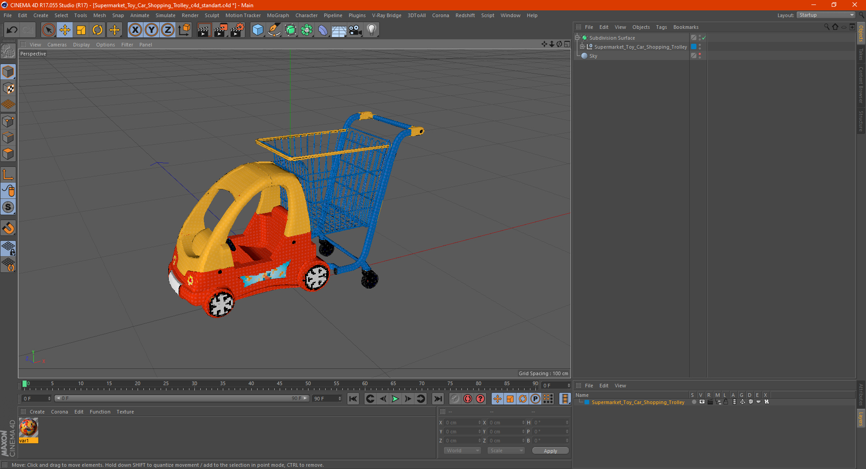Viewport: 866px width, 469px height.
Task: Open the MoGraph menu
Action: point(278,15)
